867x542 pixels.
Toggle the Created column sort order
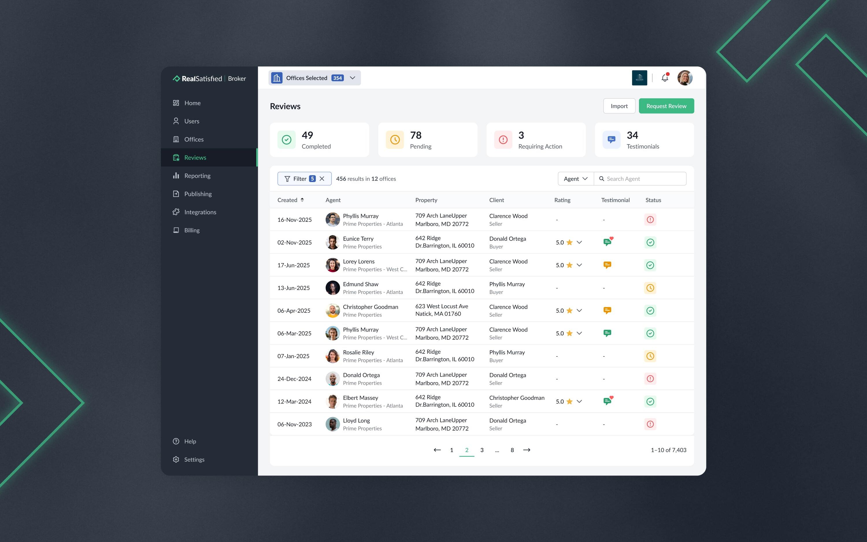click(x=302, y=200)
